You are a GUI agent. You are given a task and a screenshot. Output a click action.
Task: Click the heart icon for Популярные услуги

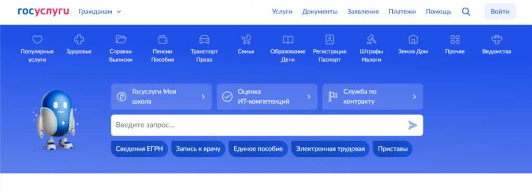click(37, 39)
